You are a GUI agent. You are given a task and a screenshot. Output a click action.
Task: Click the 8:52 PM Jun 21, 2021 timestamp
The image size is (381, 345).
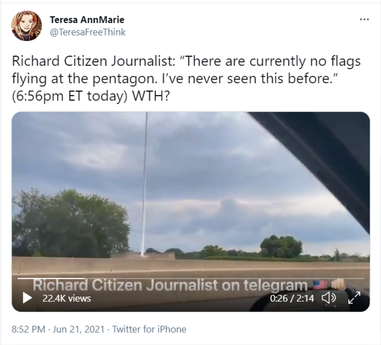58,329
